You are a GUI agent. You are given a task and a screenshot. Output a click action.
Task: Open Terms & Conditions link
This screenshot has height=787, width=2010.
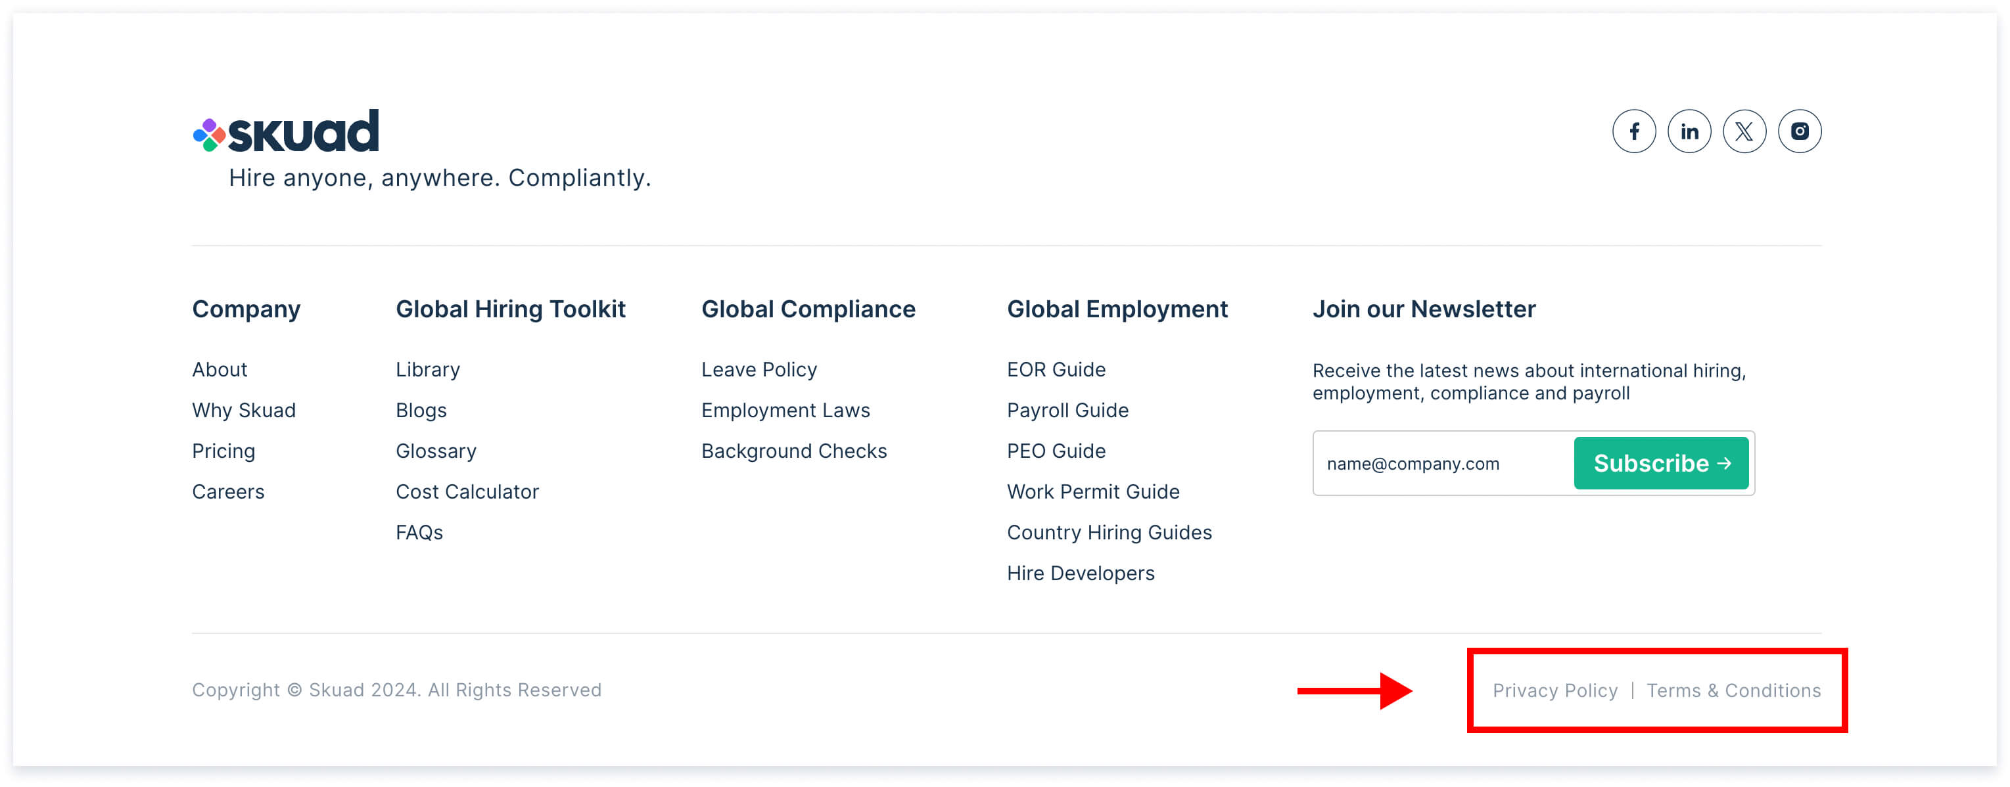coord(1733,690)
